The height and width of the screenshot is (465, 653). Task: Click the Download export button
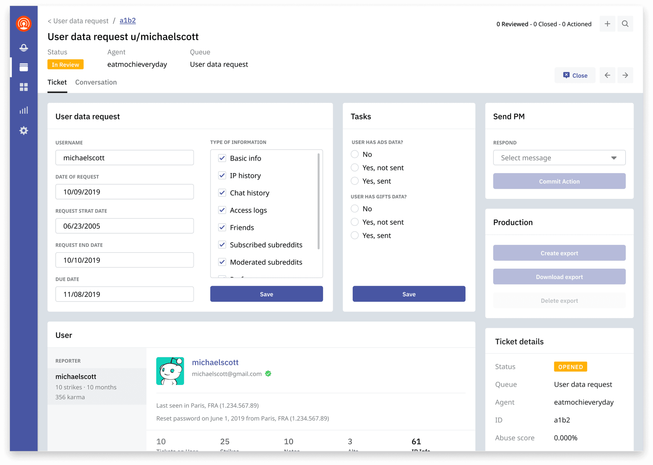[x=559, y=277]
